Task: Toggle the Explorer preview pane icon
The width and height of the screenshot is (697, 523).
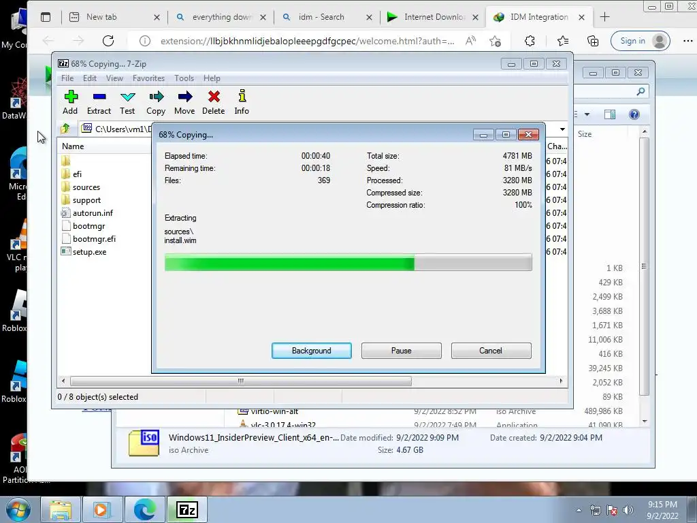Action: (x=610, y=114)
